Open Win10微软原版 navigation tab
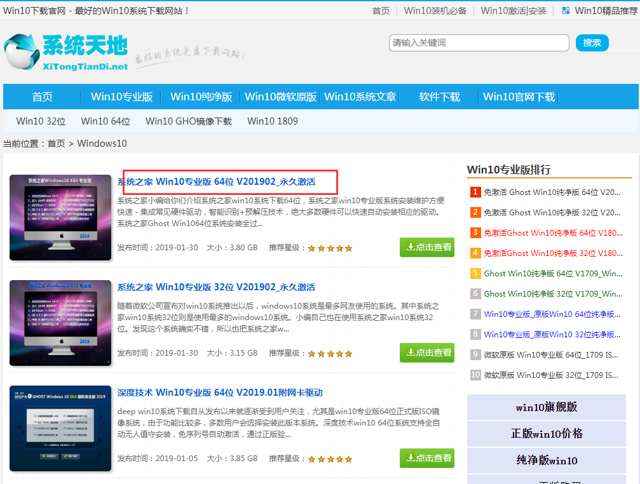 (x=280, y=97)
